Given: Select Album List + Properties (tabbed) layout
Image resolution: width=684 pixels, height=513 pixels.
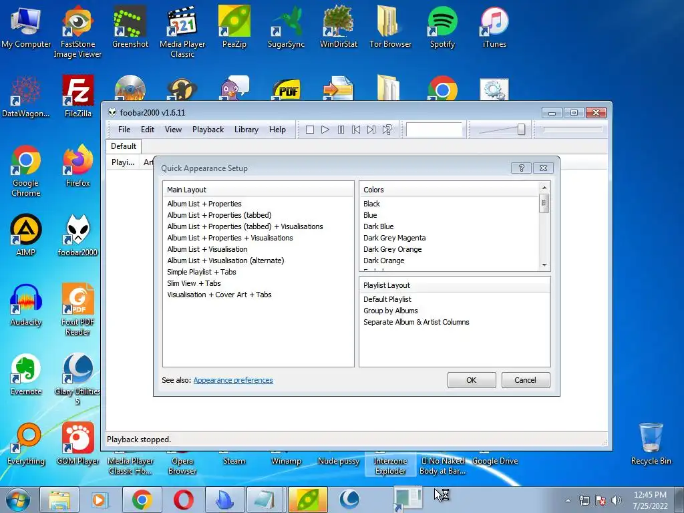Looking at the screenshot, I should click(219, 215).
